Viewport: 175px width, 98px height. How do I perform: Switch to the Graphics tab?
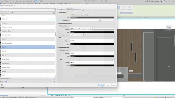(x=69, y=10)
